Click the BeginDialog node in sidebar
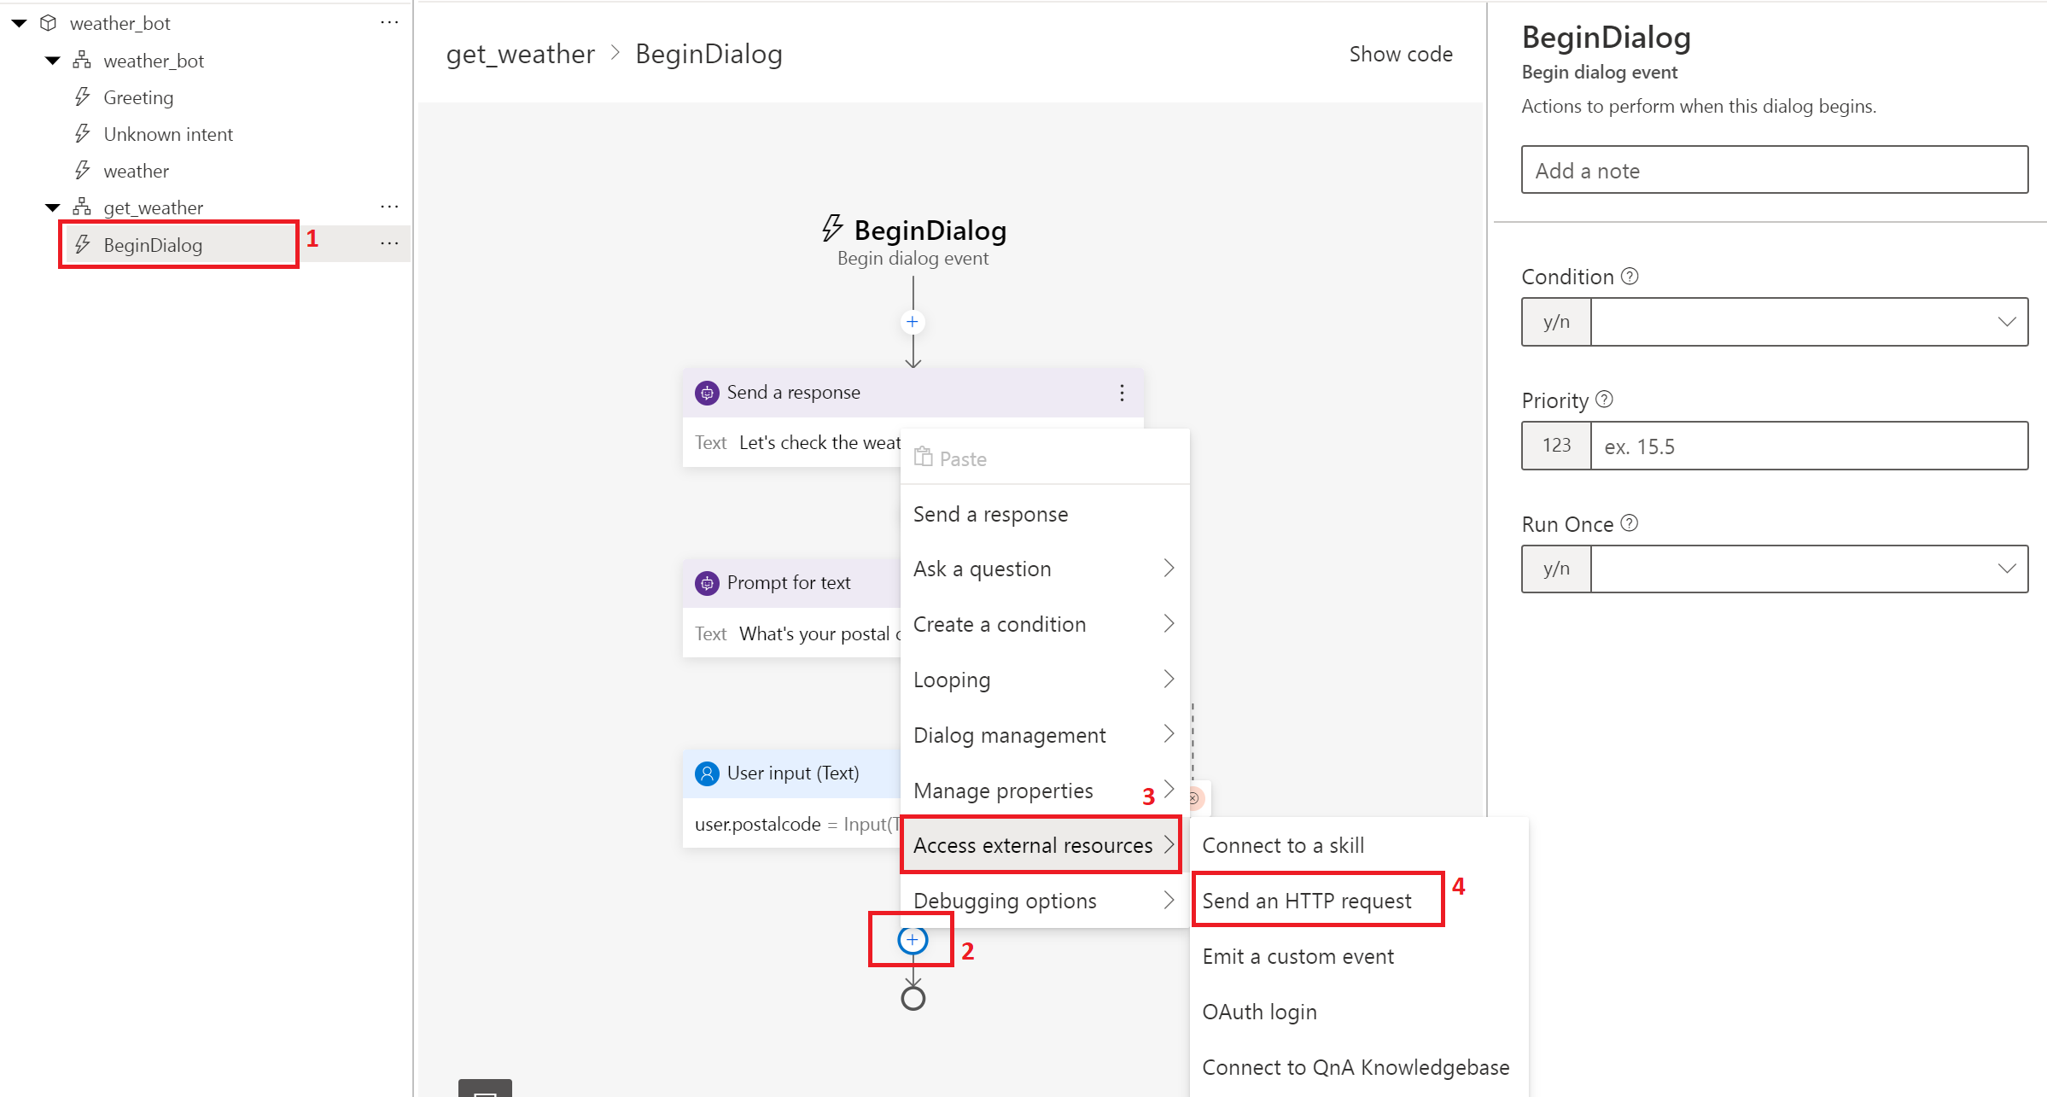 coord(153,244)
